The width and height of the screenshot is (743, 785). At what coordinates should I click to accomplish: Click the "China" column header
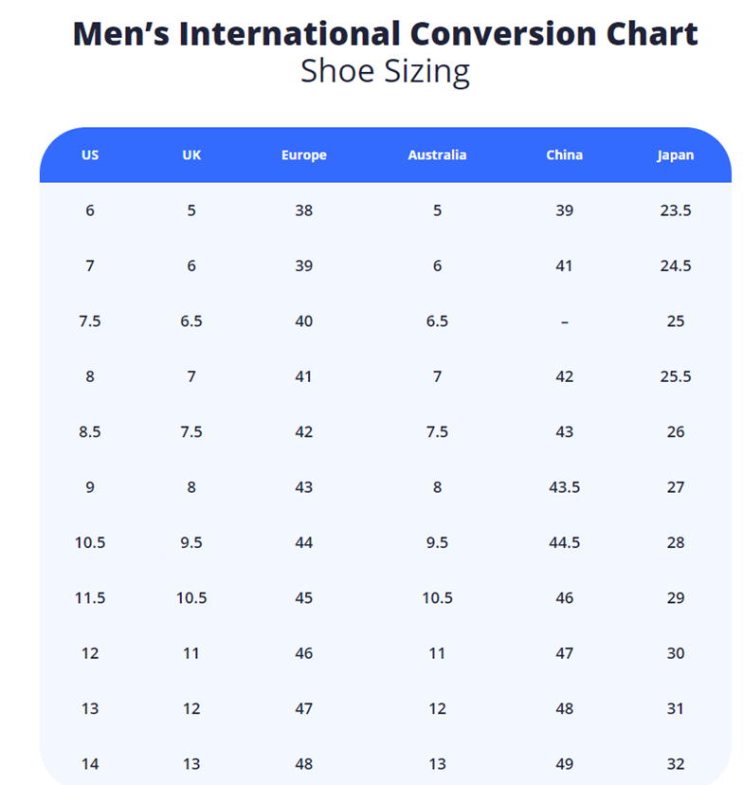tap(564, 155)
